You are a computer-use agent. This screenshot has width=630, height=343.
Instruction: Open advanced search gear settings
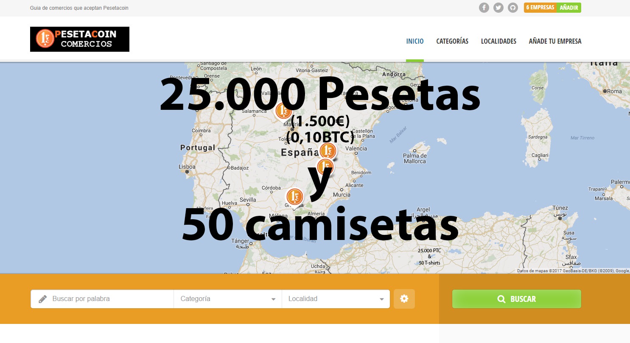[404, 299]
